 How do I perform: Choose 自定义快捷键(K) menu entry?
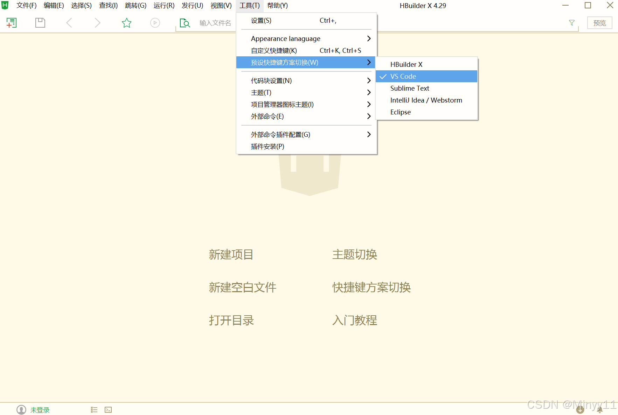[306, 50]
